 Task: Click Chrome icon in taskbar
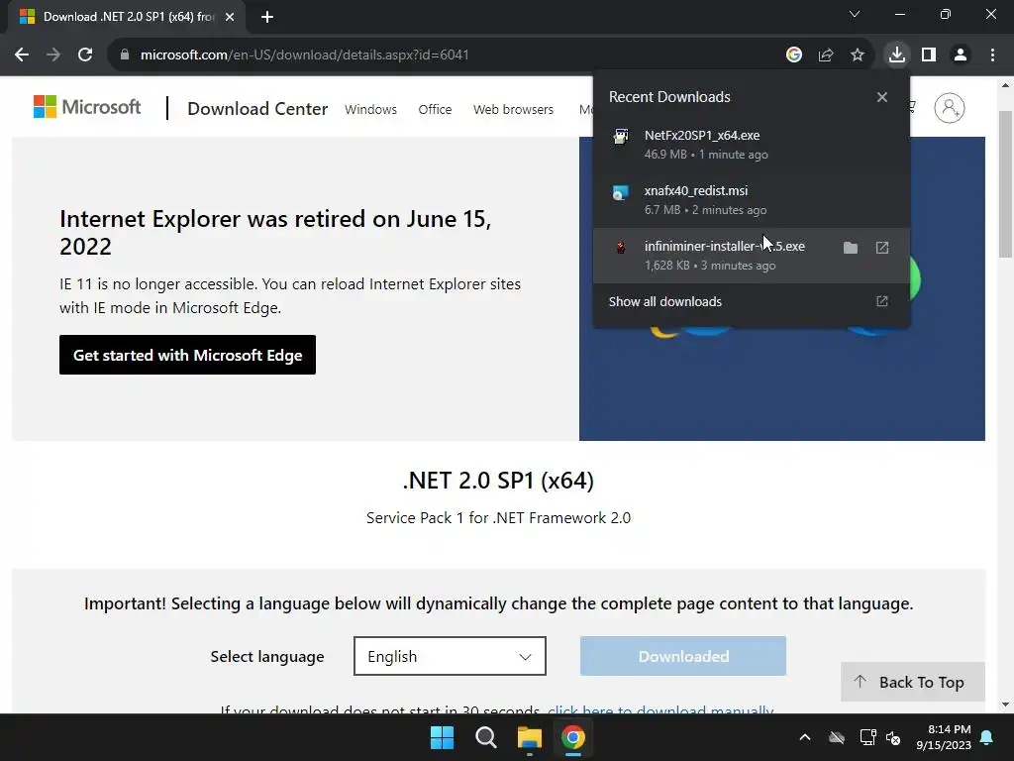click(573, 737)
